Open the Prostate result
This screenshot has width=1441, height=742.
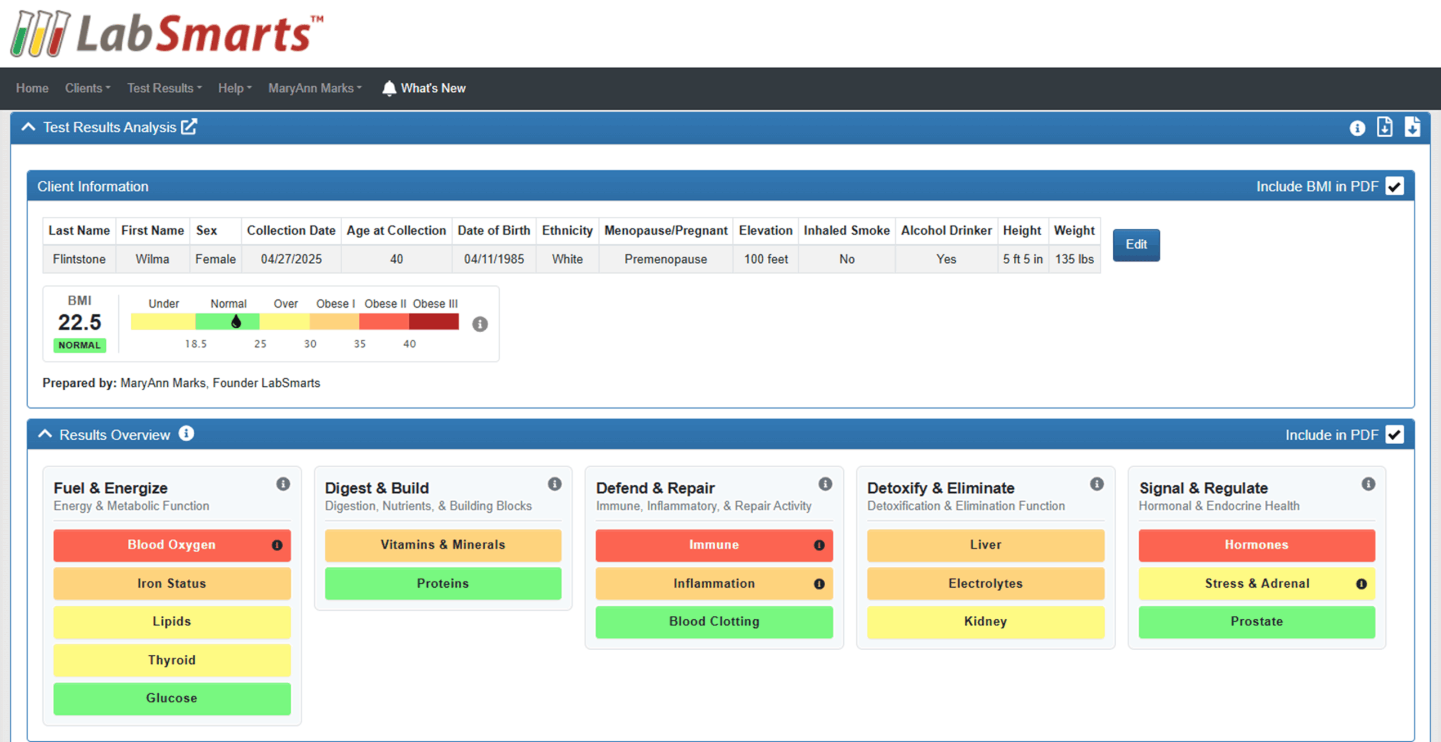click(1257, 622)
